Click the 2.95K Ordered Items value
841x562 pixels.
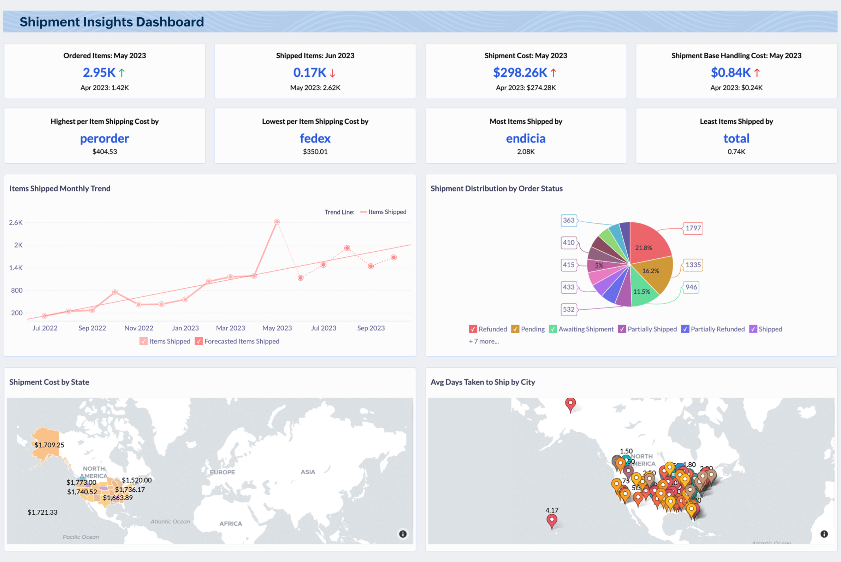pos(99,72)
